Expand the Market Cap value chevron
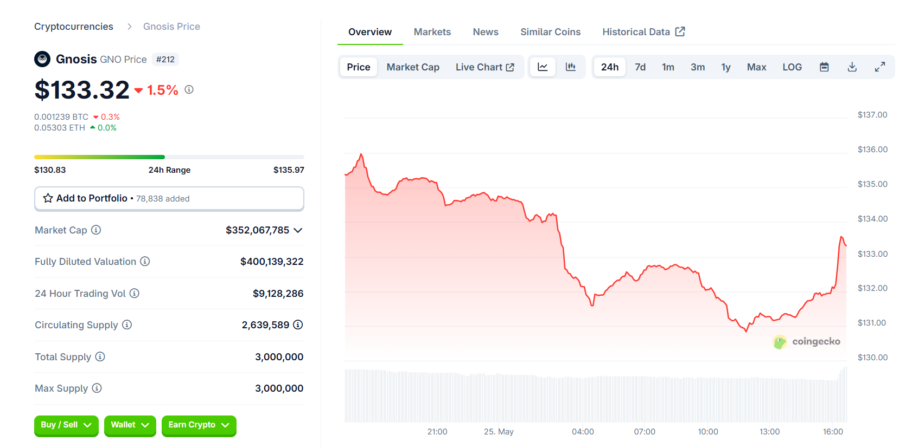This screenshot has width=912, height=448. tap(298, 230)
